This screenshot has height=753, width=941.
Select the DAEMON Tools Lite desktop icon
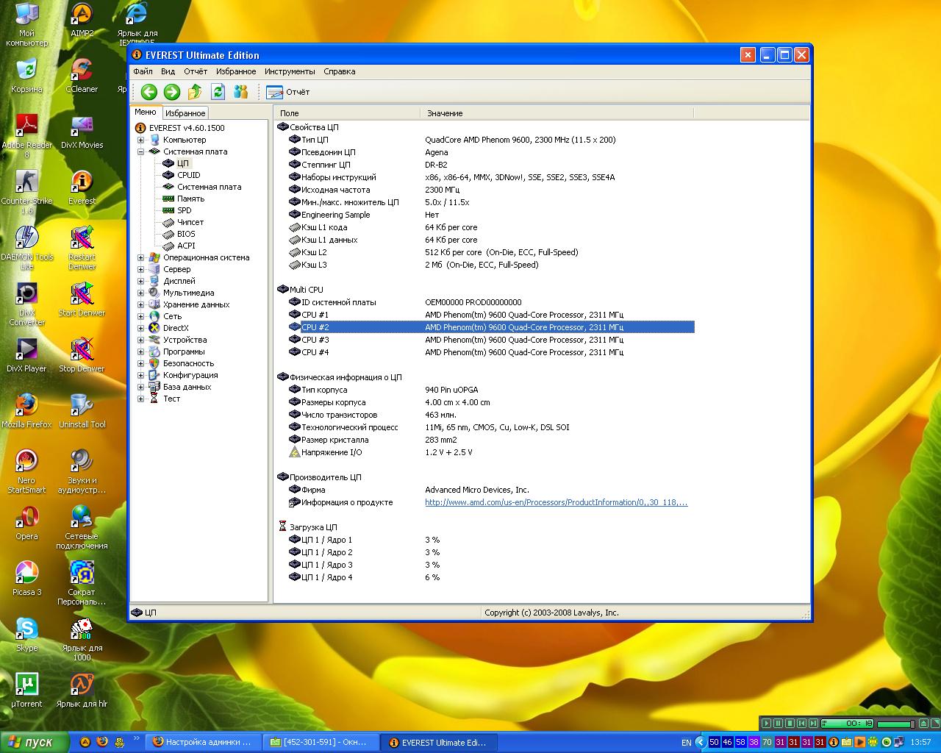[x=26, y=248]
